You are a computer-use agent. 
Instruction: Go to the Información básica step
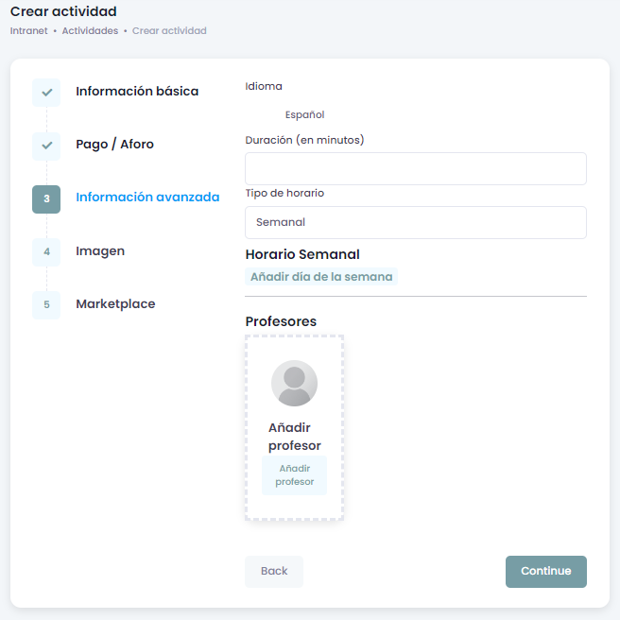(x=137, y=92)
